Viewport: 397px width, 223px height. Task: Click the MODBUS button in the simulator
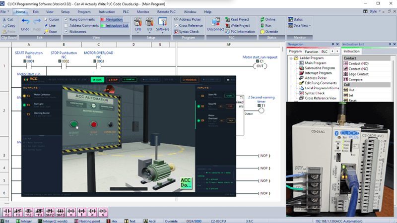coord(190,80)
